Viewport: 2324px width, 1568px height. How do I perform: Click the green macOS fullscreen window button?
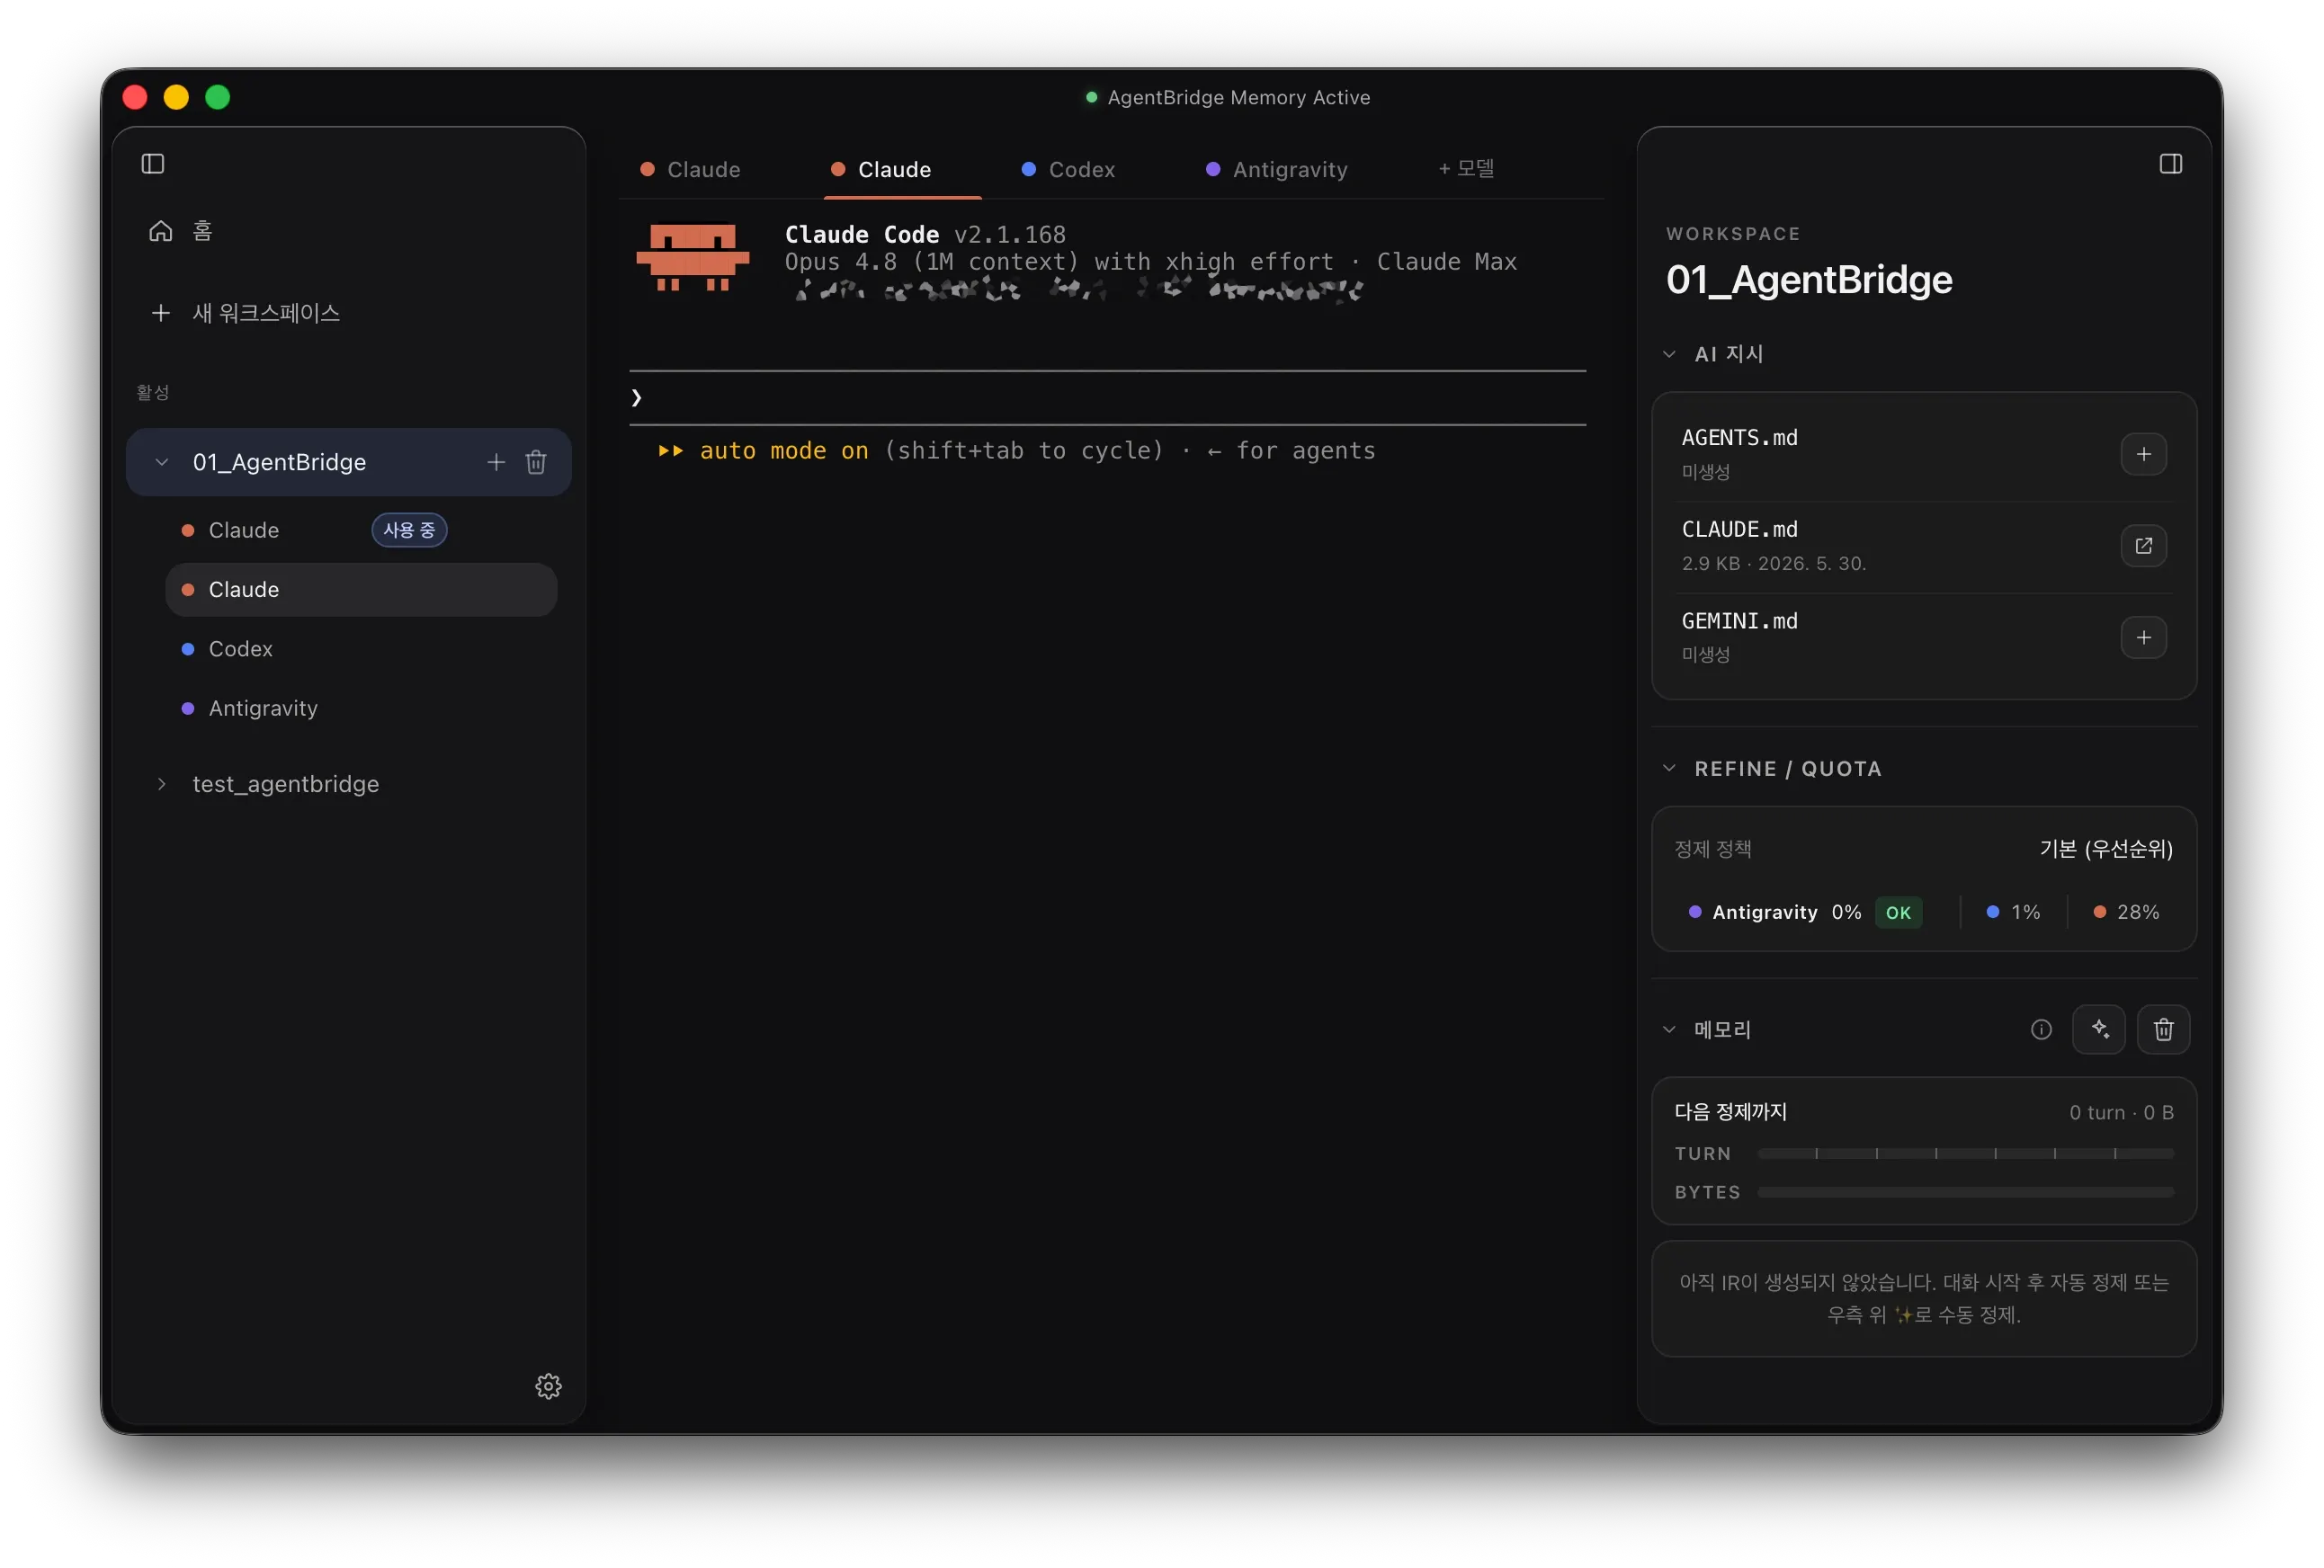click(217, 97)
